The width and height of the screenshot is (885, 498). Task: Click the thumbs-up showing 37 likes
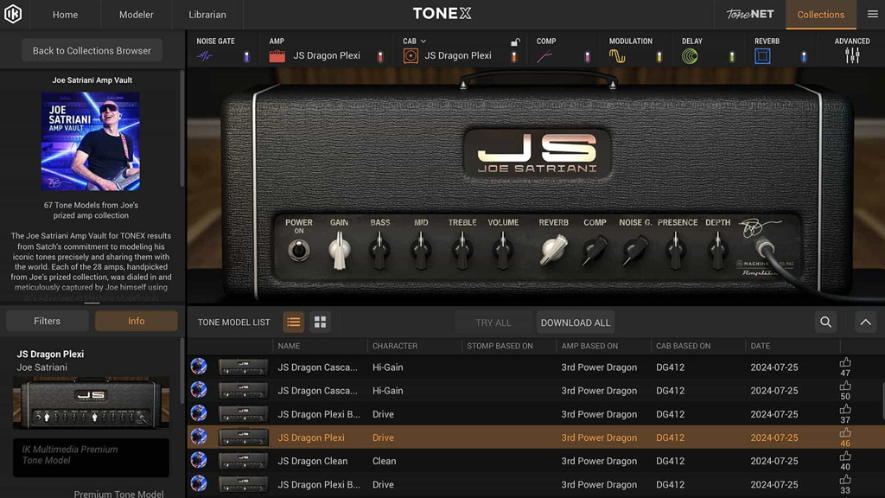(845, 409)
